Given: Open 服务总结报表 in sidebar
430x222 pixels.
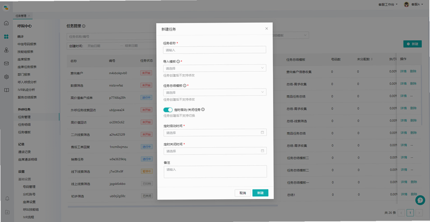Looking at the screenshot, I should (27, 97).
